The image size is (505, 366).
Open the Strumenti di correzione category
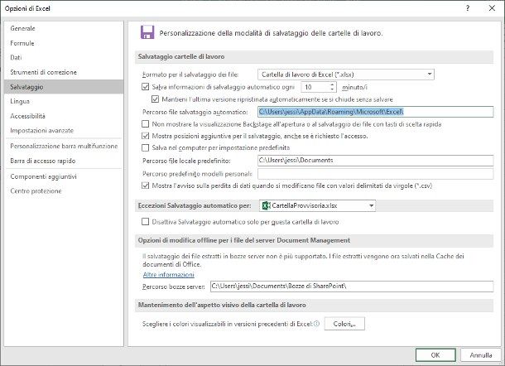pos(64,72)
